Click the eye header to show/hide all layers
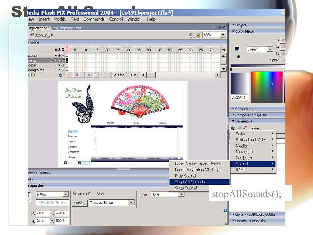This screenshot has width=313, height=235. pos(56,50)
